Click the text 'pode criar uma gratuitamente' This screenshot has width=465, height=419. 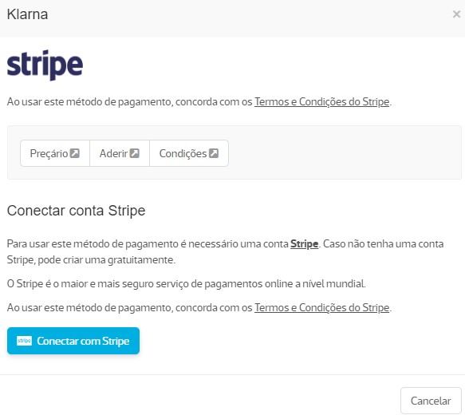[106, 260]
